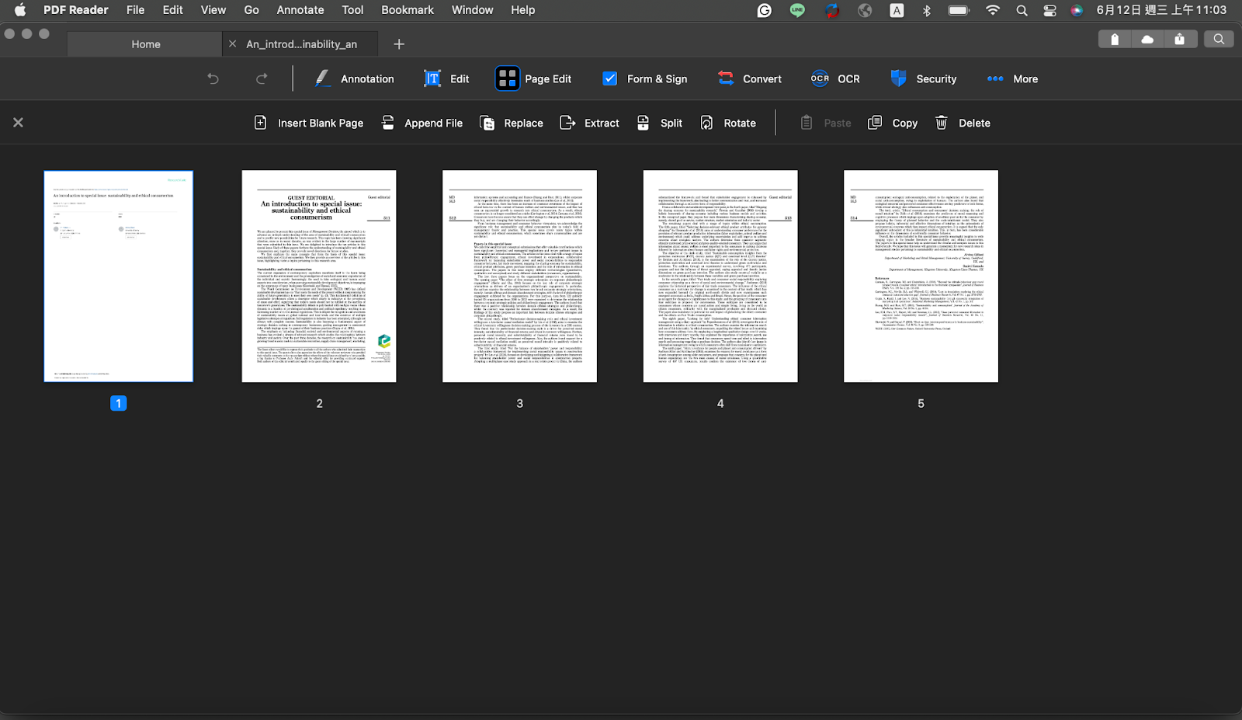Open Spotlight search in menu bar
The height and width of the screenshot is (720, 1242).
click(1022, 10)
